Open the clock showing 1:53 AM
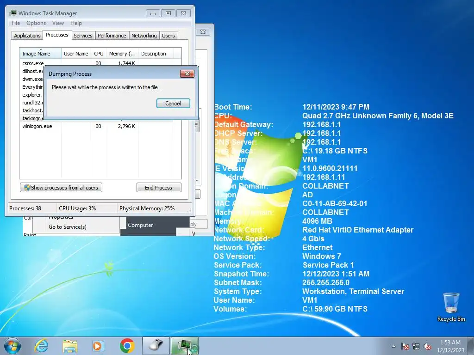Screen dimensions: 474x355 450,346
